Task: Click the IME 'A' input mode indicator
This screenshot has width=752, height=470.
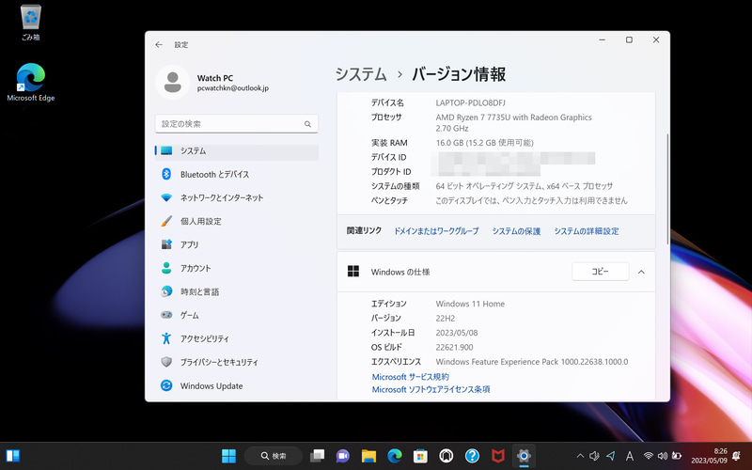Action: [x=630, y=456]
